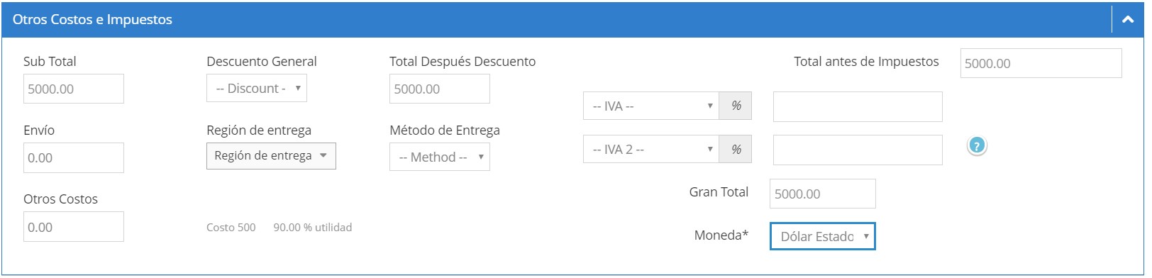Open the Método de Entrega method dropdown
This screenshot has height=278, width=1152.
tap(440, 157)
